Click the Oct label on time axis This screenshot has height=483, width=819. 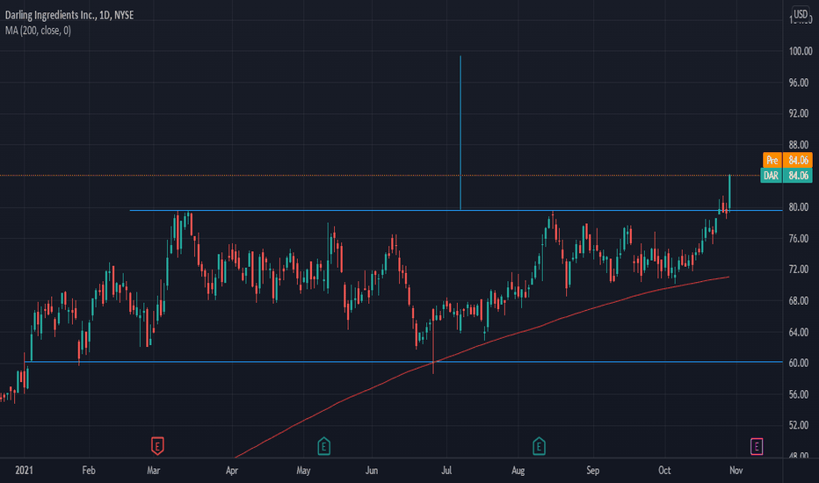664,471
